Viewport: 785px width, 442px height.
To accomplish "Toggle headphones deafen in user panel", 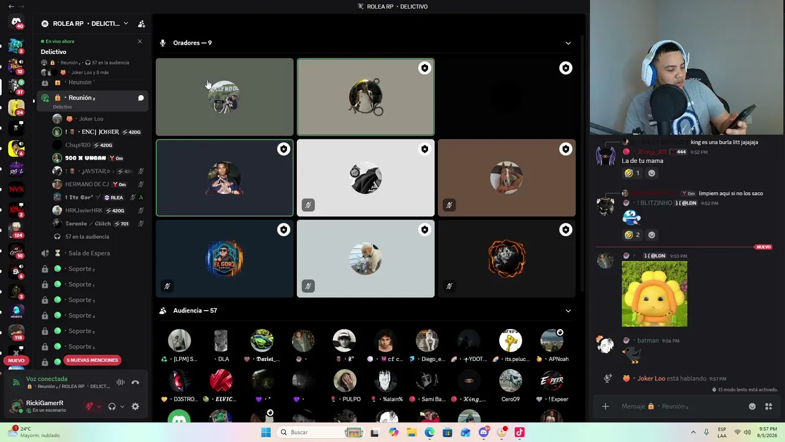I will click(112, 406).
